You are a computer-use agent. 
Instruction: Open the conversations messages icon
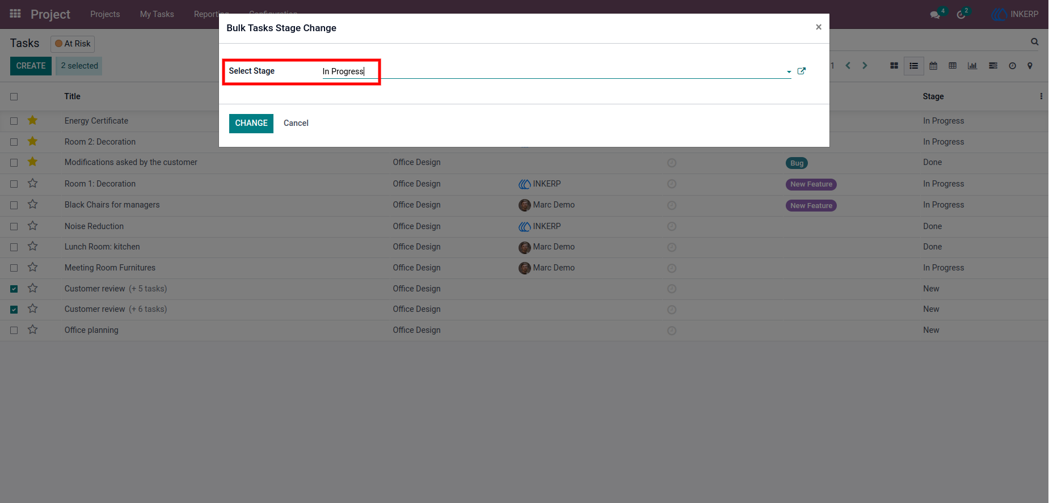coord(935,15)
